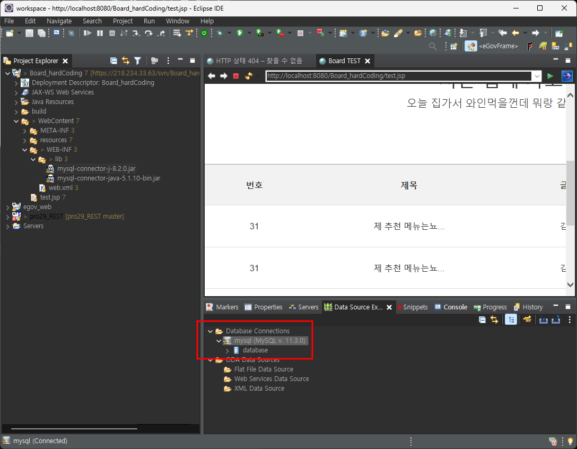Click the first post title in the board

point(409,226)
